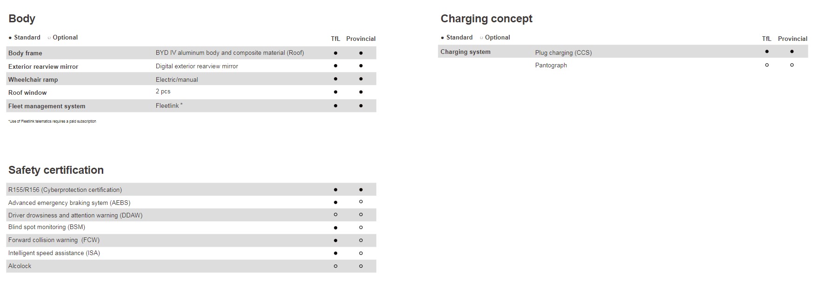This screenshot has height=289, width=819.
Task: Click the Provincial circle for Alcolock
Action: 361,266
